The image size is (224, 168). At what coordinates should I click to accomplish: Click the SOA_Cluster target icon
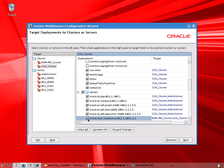[x=39, y=66]
